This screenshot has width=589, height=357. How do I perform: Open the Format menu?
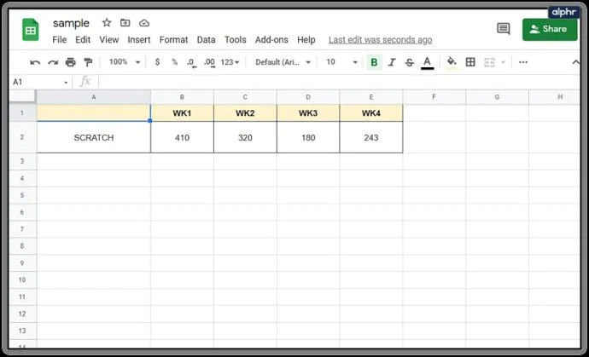173,40
